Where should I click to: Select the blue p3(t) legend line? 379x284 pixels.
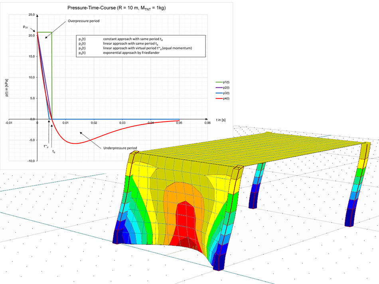click(x=219, y=93)
